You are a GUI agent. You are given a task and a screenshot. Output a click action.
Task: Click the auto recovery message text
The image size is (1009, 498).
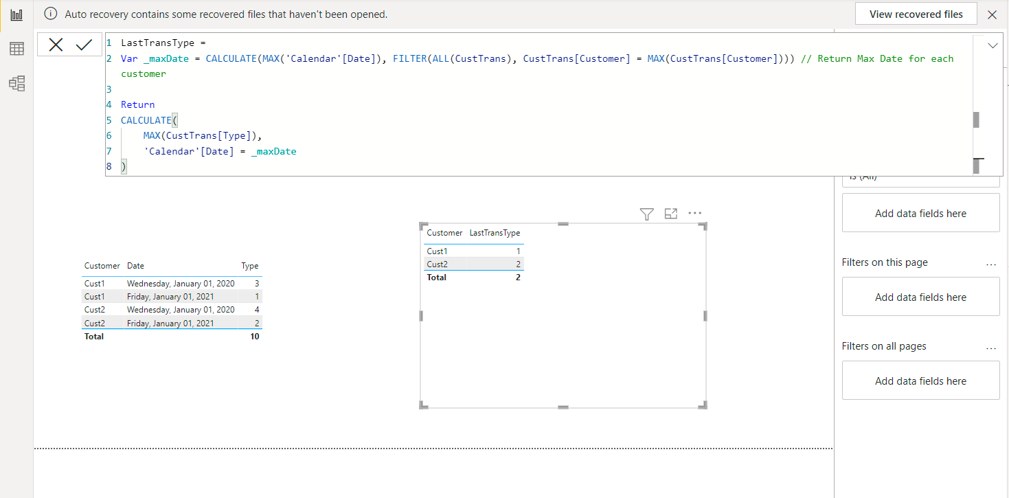[226, 14]
